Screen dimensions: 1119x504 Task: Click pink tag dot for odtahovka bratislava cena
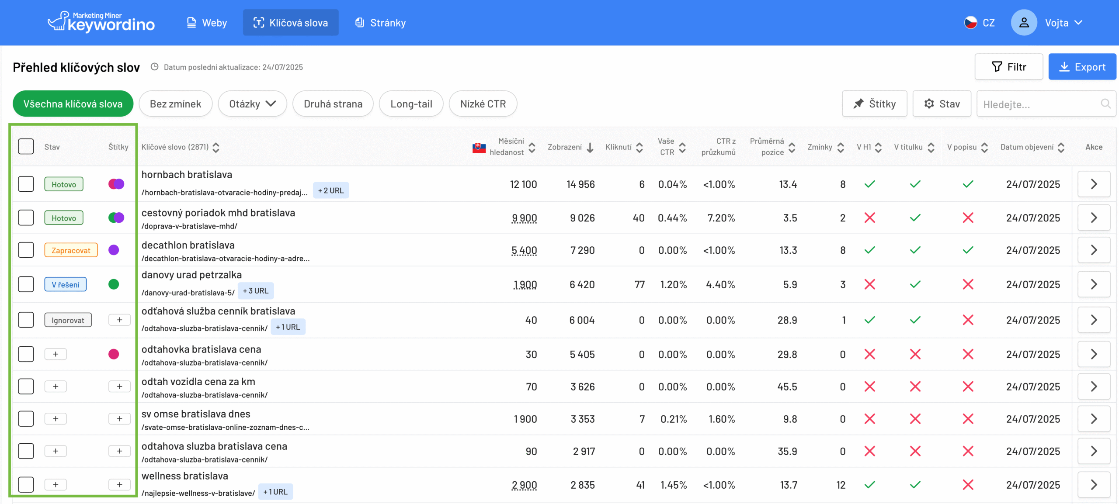point(114,354)
